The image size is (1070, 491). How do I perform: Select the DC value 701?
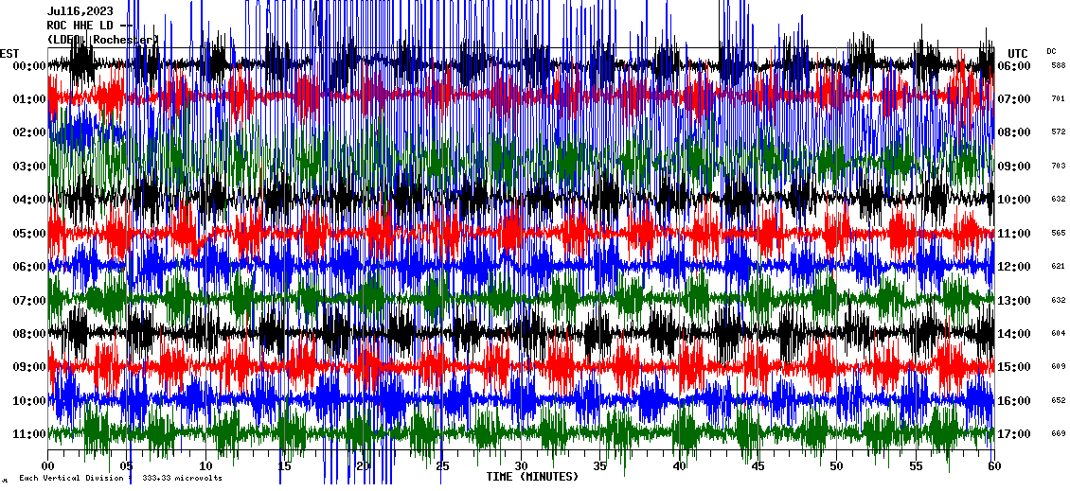pos(1058,98)
